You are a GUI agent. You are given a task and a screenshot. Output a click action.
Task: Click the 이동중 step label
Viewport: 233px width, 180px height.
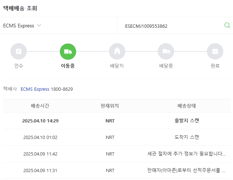(x=68, y=66)
